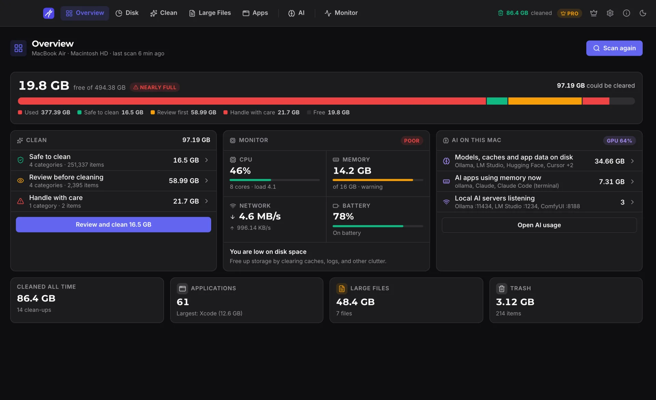Viewport: 656px width, 400px height.
Task: Click the sparkle icon in the CLEAN header
Action: pos(20,141)
